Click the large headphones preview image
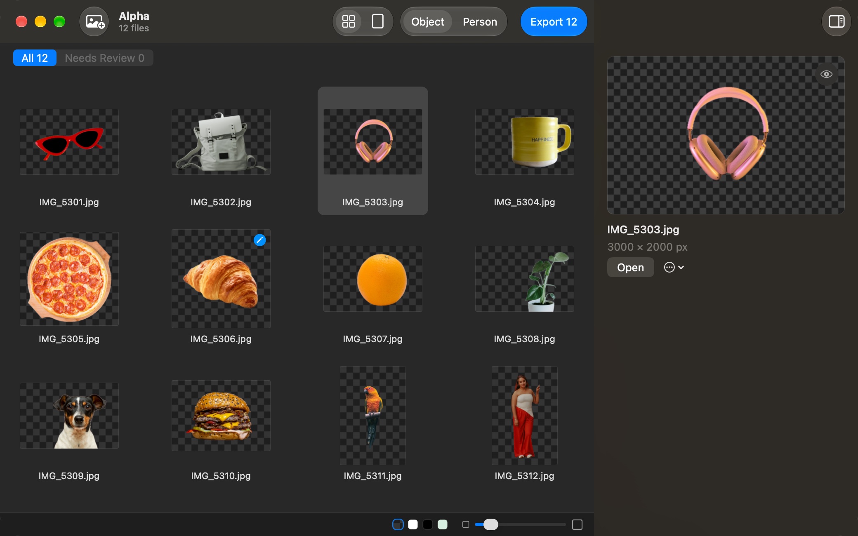This screenshot has width=858, height=536. pyautogui.click(x=726, y=135)
